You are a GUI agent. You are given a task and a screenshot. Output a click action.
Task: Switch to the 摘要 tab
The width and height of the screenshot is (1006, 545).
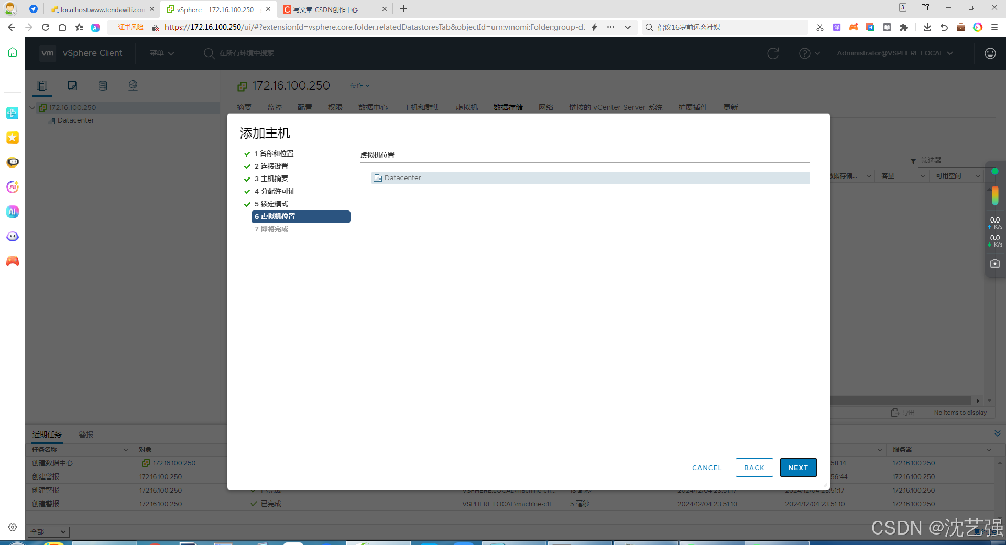[244, 107]
